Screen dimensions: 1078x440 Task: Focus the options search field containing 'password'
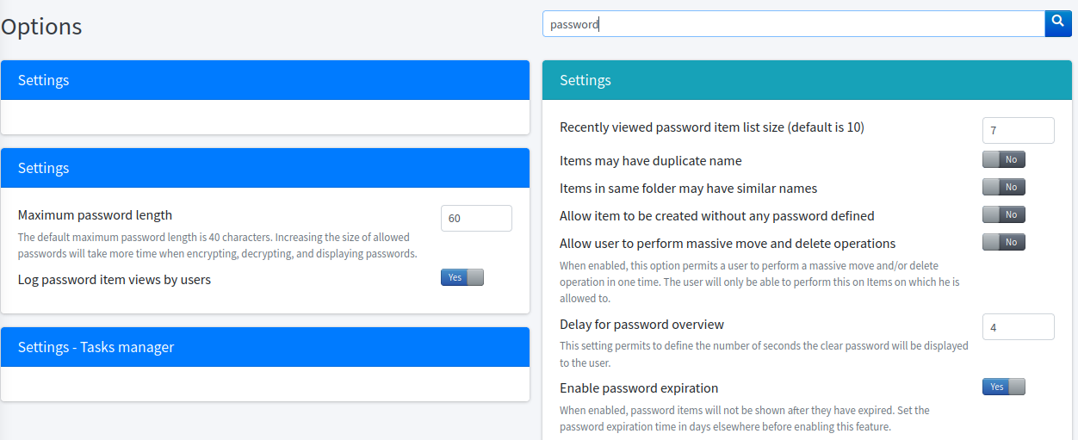click(794, 24)
